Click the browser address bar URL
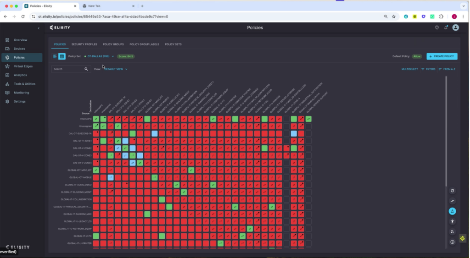This screenshot has height=258, width=470. pyautogui.click(x=103, y=16)
